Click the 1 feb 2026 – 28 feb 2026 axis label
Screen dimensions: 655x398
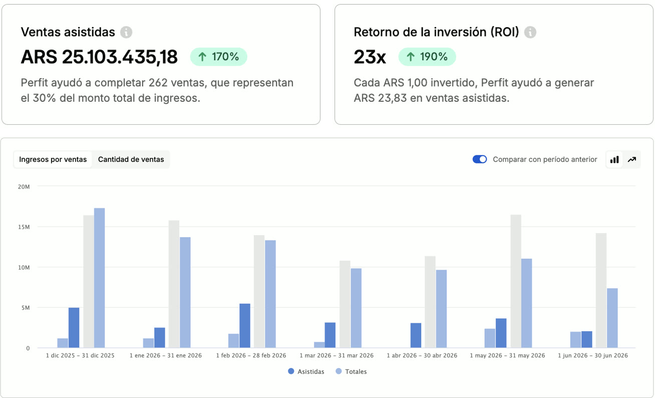(251, 355)
